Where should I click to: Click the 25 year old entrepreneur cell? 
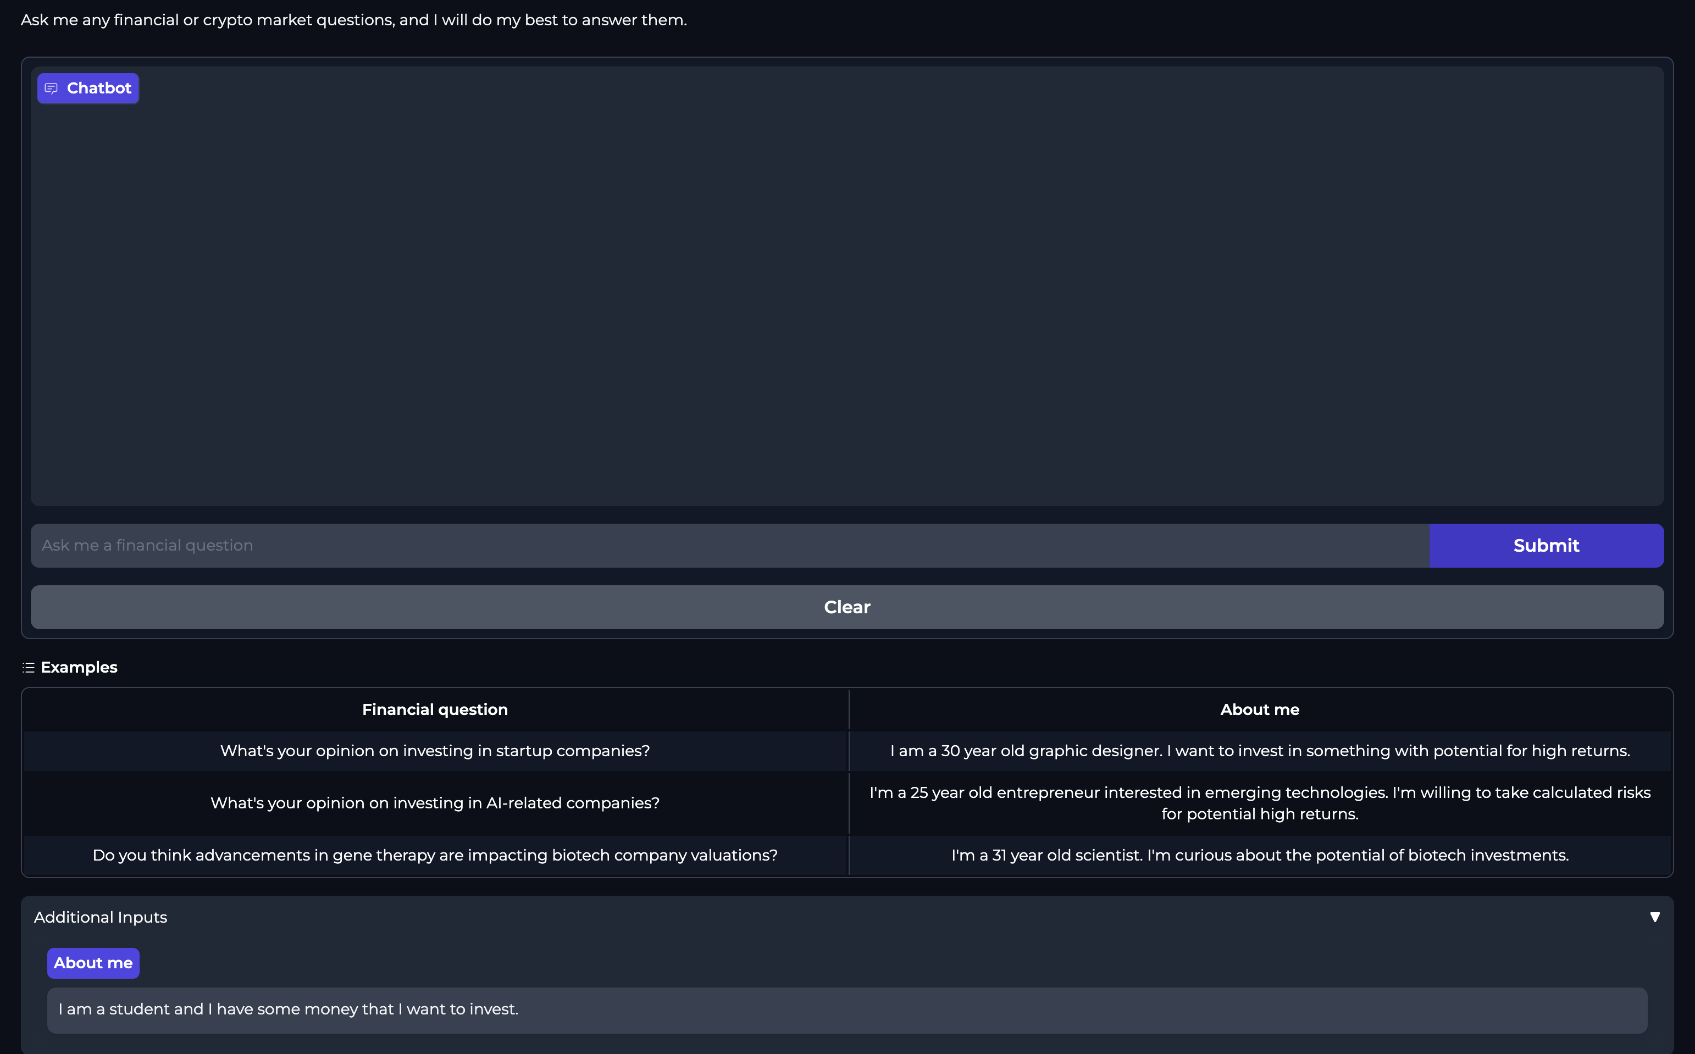tap(1260, 803)
